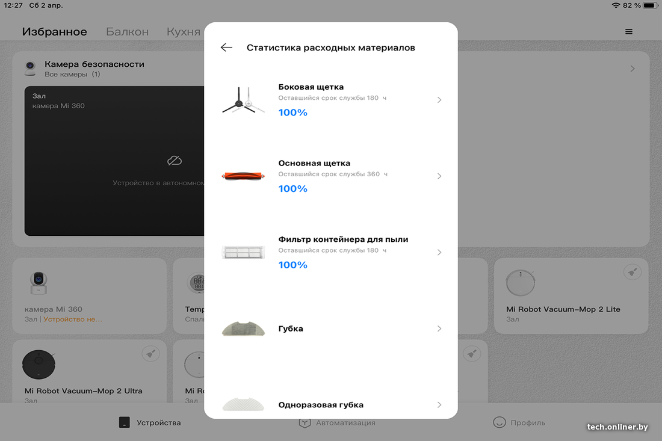
Task: Click the Профиль smiley icon
Action: tap(499, 422)
